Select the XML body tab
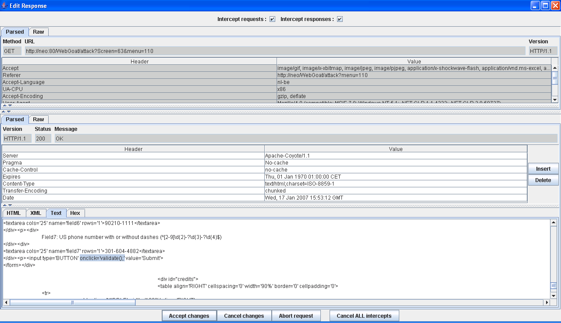The width and height of the screenshot is (561, 323). [36, 213]
